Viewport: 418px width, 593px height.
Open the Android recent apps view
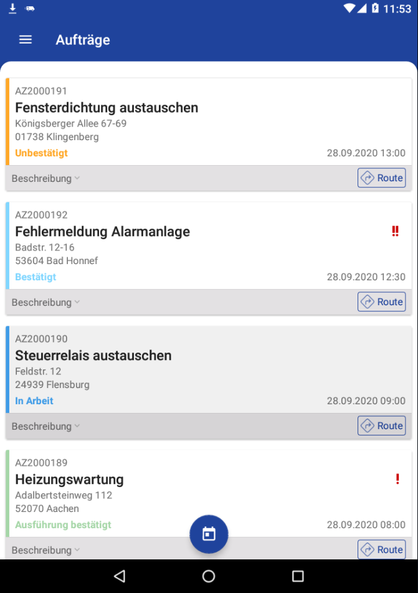[298, 576]
